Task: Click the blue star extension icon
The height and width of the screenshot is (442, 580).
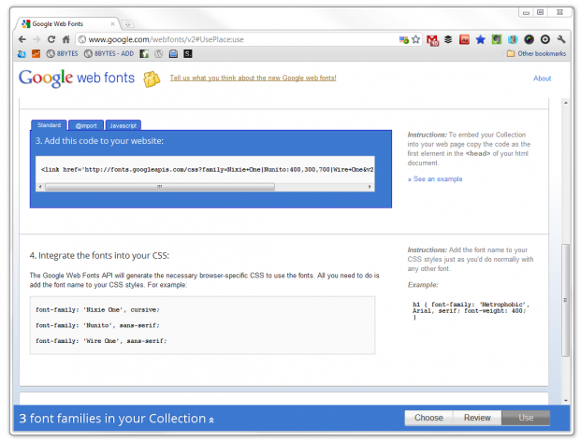Action: point(480,39)
